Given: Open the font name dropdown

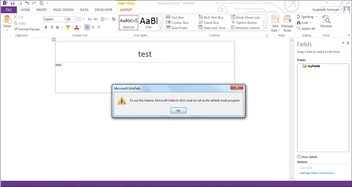Looking at the screenshot, I should point(64,19).
